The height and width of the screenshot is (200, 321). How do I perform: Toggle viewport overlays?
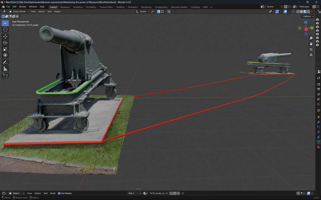(x=285, y=11)
